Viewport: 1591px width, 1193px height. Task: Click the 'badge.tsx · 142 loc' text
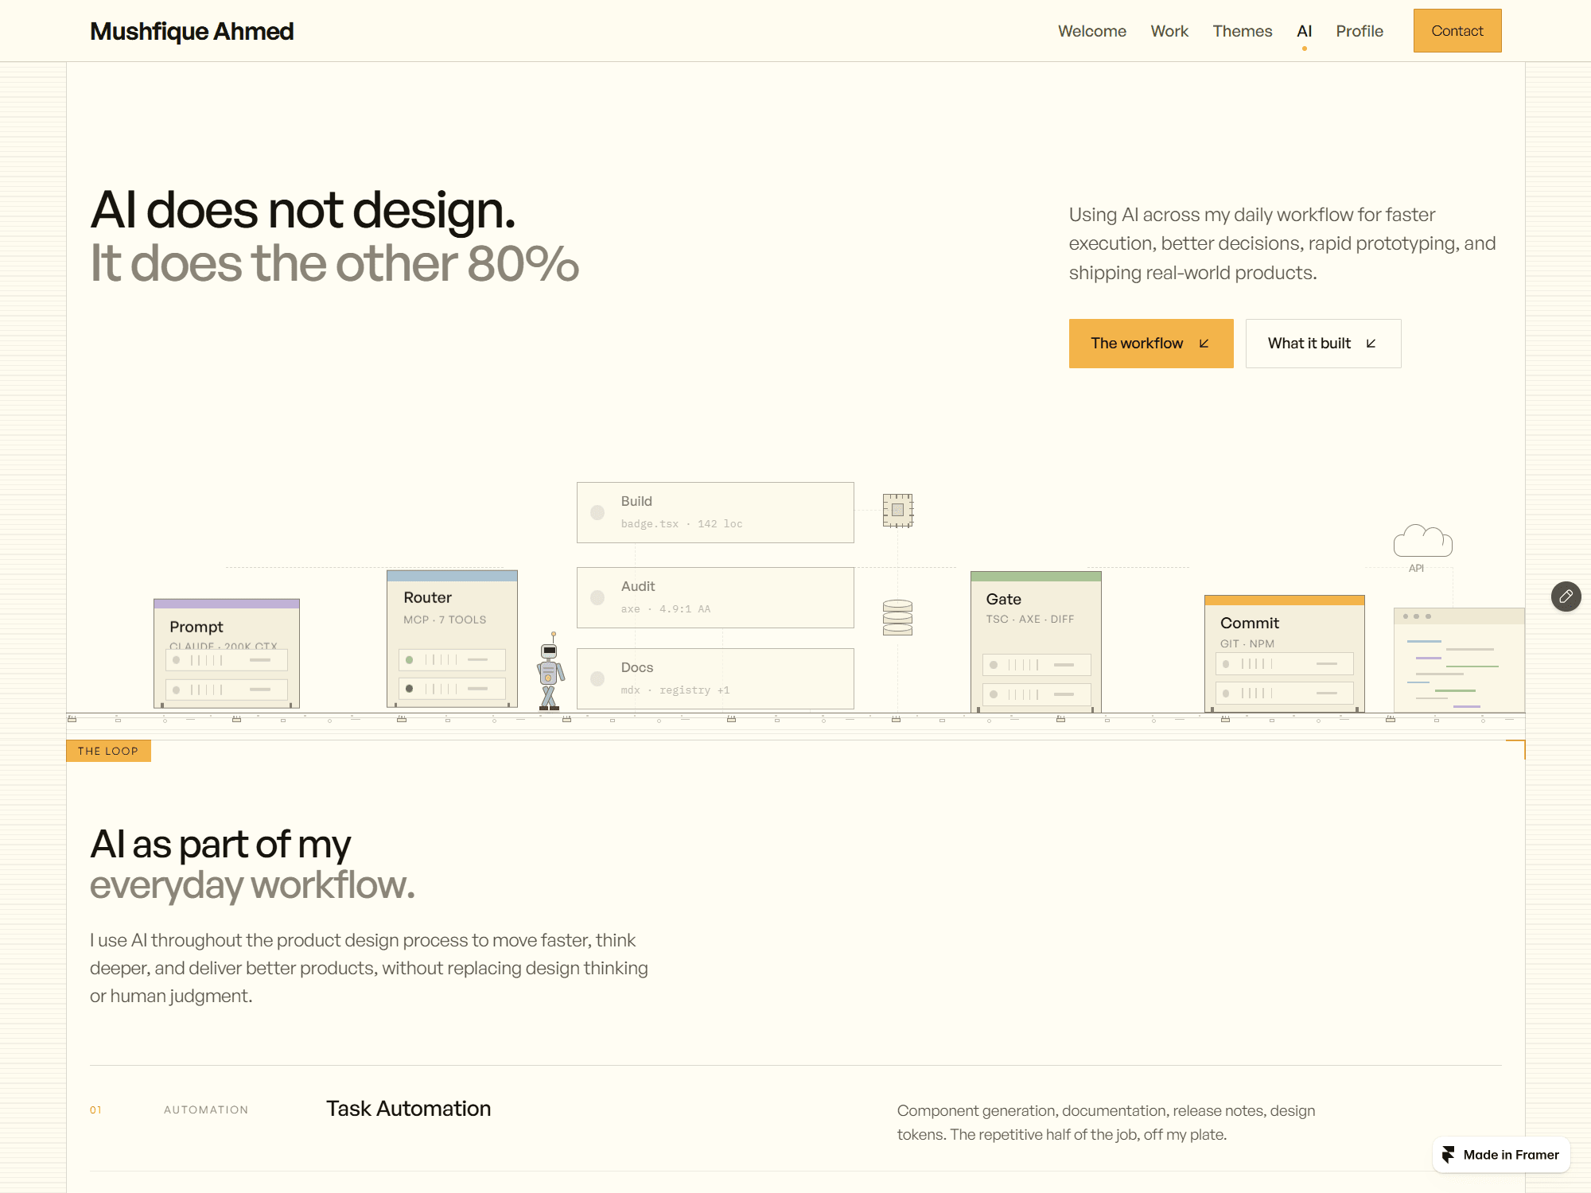coord(682,524)
